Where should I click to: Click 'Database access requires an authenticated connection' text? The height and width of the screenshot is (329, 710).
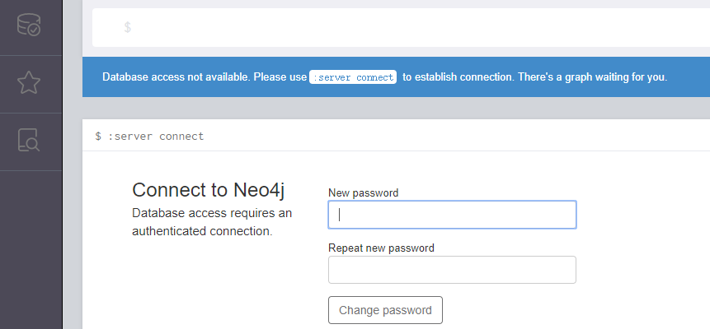212,222
